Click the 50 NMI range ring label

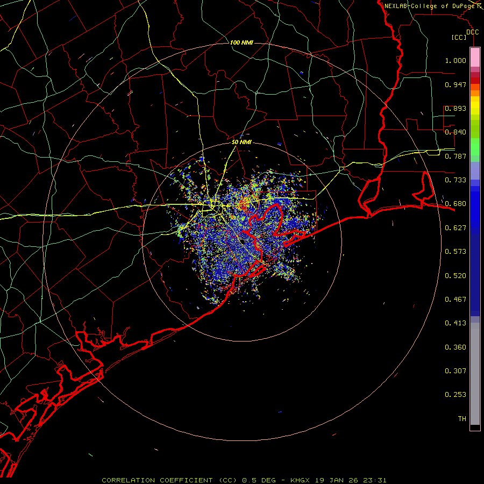(241, 143)
